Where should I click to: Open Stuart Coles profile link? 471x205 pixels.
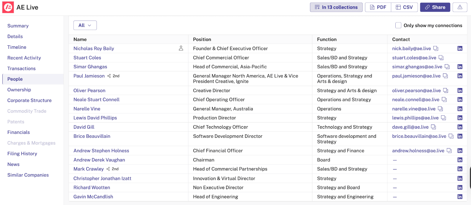click(x=87, y=58)
